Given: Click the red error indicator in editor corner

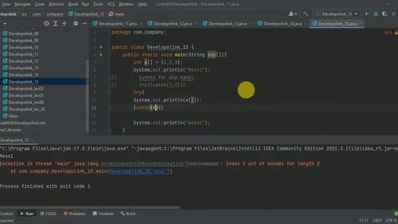Looking at the screenshot, I should pos(387,33).
